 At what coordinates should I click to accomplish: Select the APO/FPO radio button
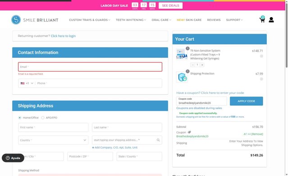tap(43, 118)
